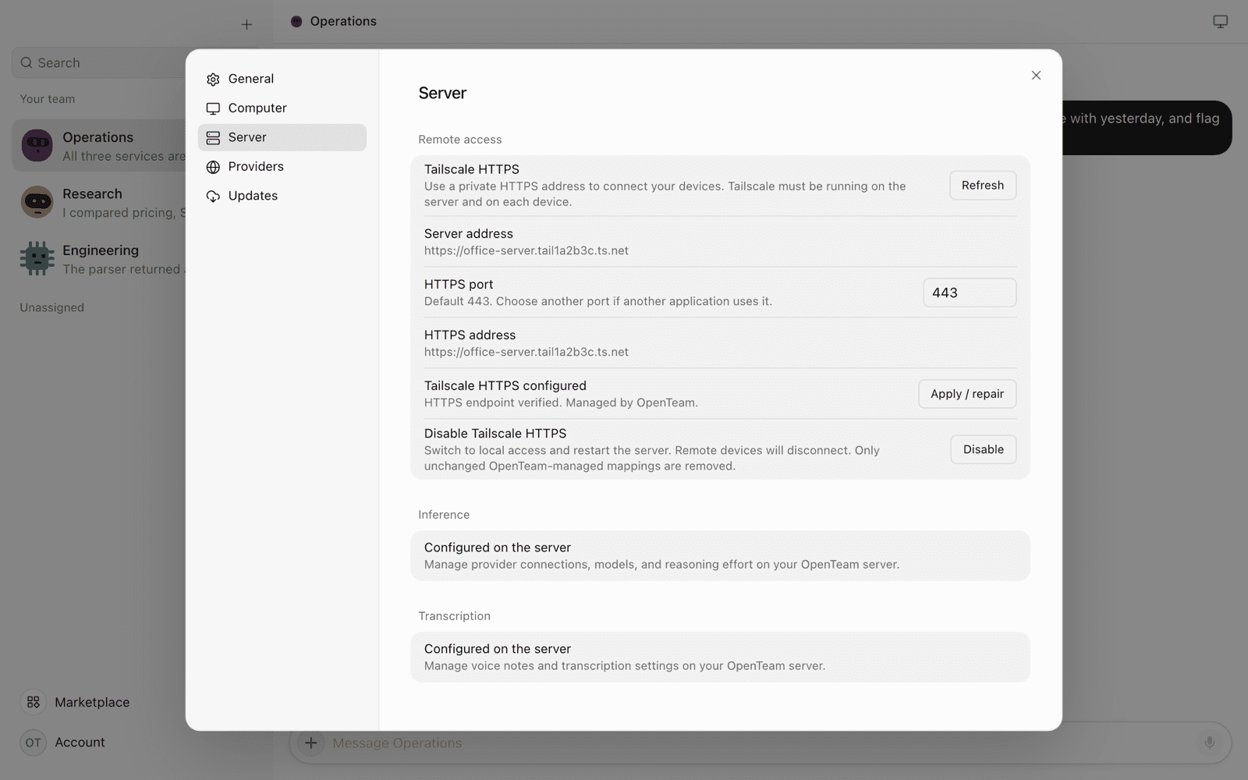Viewport: 1248px width, 780px height.
Task: Click the HTTPS address URL text
Action: tap(526, 353)
